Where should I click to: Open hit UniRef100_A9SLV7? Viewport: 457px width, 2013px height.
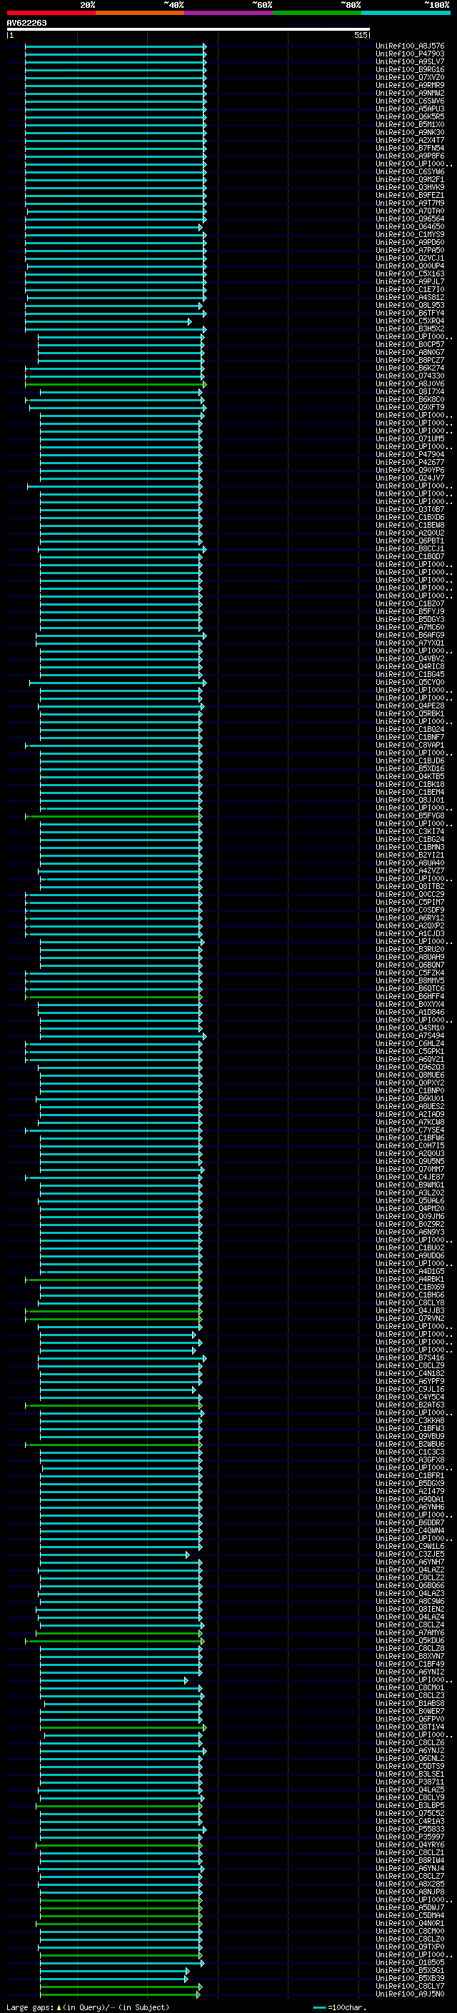(x=410, y=61)
